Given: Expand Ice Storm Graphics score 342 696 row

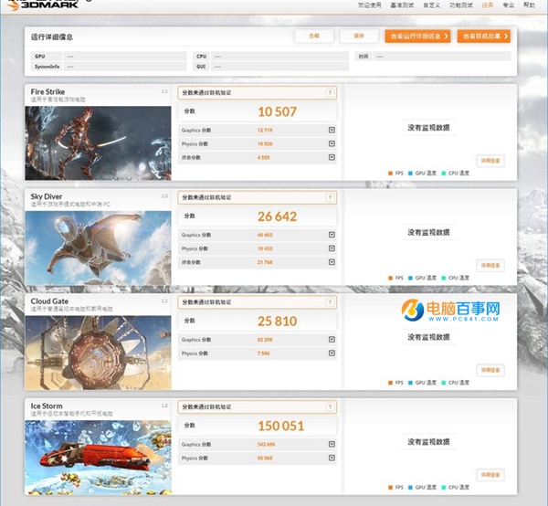Looking at the screenshot, I should tap(332, 444).
